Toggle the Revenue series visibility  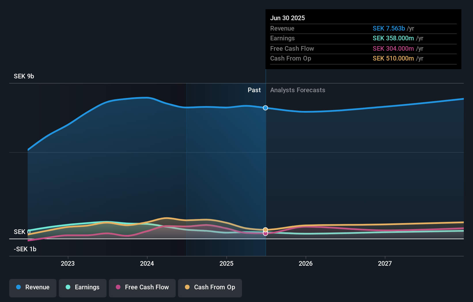point(33,288)
